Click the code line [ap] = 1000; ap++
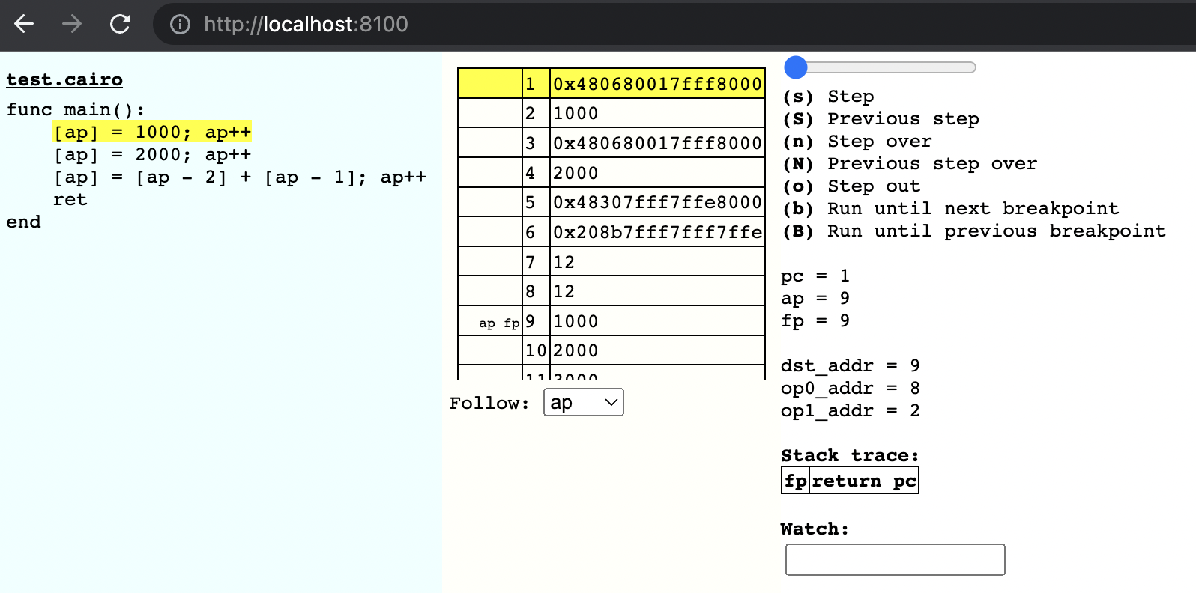Image resolution: width=1196 pixels, height=593 pixels. 152,133
